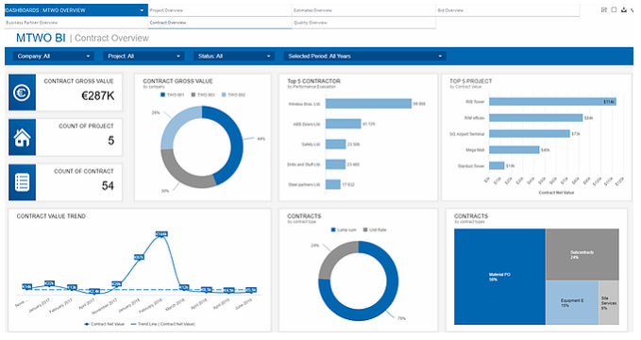Toggle the Contract Net Value trend legend

(104, 324)
